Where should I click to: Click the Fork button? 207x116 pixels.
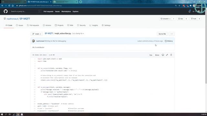193,19
